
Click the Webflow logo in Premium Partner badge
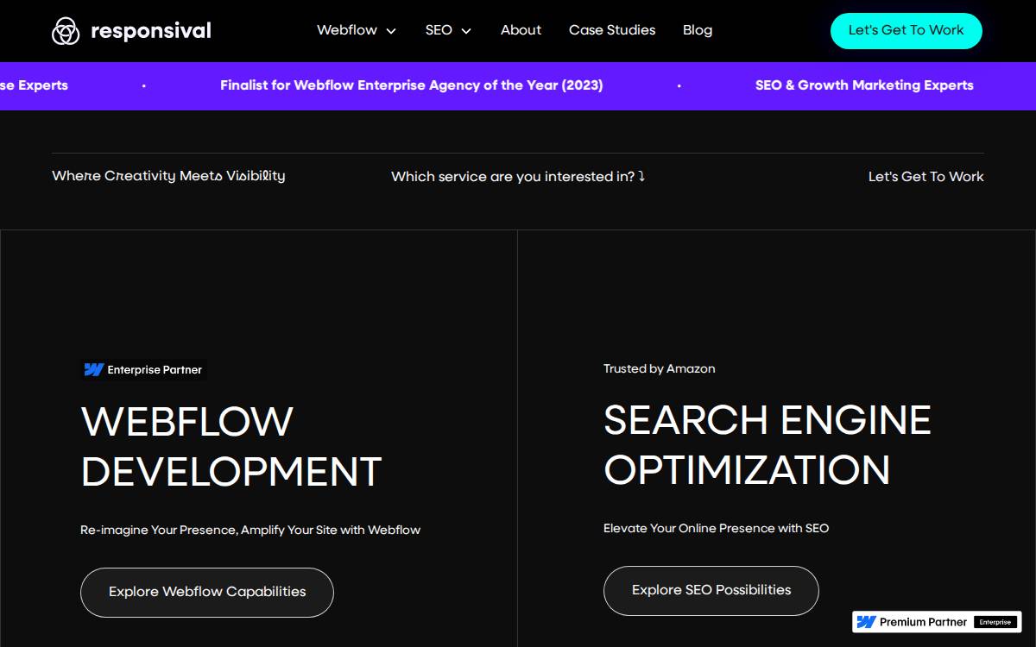pos(866,622)
